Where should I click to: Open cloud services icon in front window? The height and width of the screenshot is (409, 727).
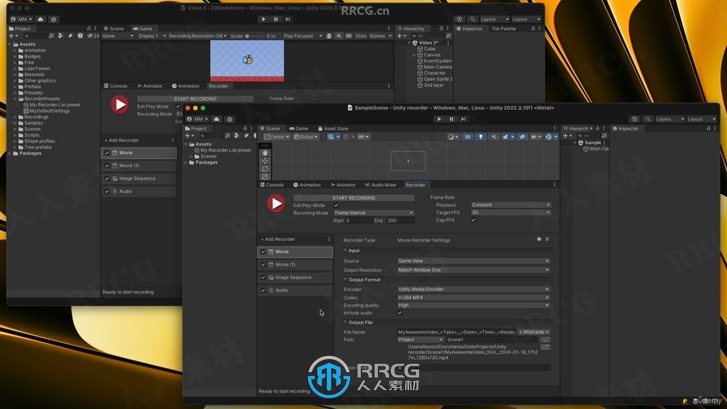[x=217, y=119]
